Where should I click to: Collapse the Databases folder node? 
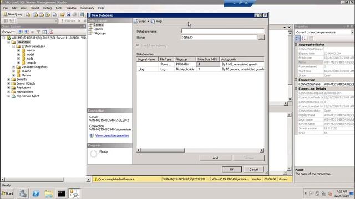tap(9, 42)
